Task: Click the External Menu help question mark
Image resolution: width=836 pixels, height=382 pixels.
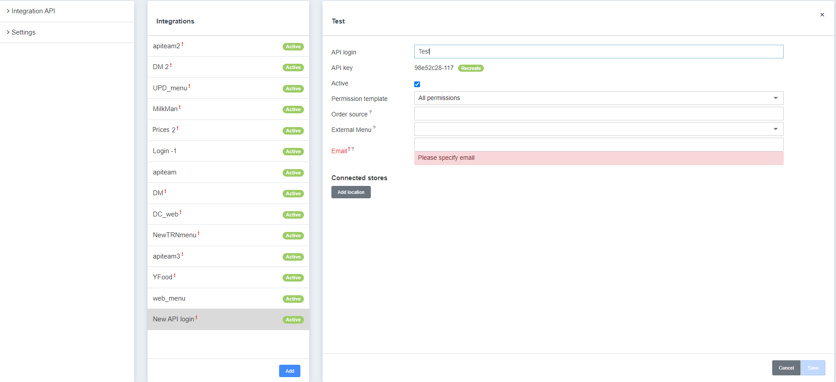Action: (374, 127)
